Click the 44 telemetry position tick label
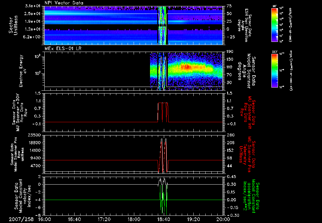The width and height of the screenshot is (322, 223). [x=229, y=166]
